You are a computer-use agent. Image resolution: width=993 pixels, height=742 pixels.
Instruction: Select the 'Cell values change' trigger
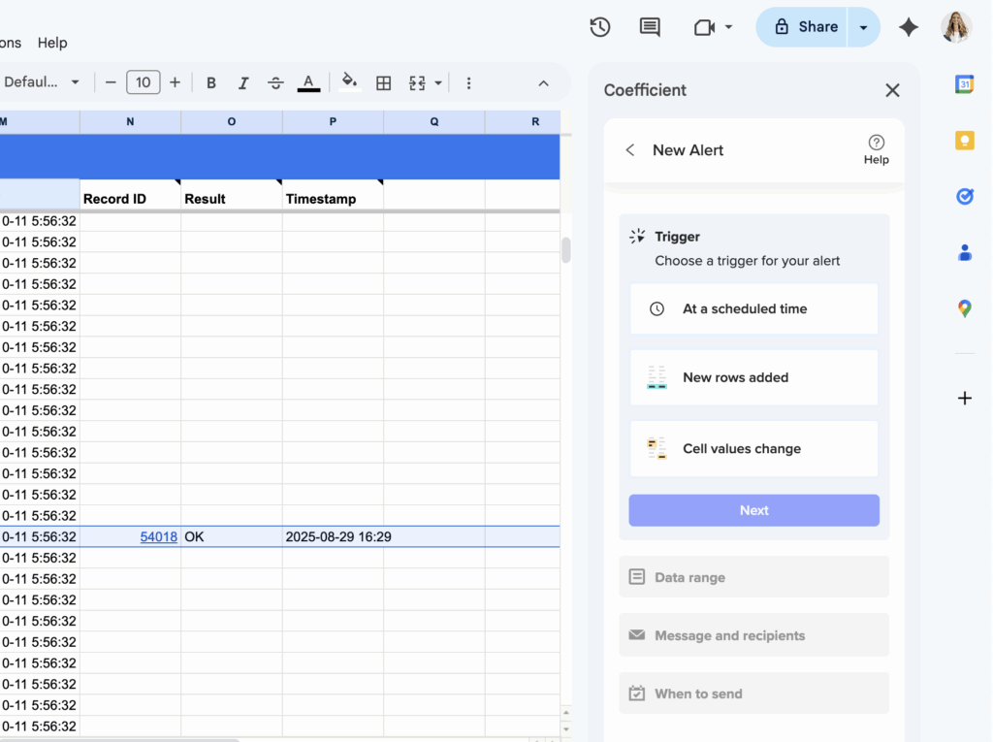pyautogui.click(x=753, y=448)
